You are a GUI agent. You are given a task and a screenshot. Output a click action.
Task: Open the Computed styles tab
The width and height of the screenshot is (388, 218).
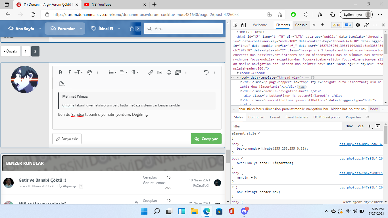[x=256, y=117]
